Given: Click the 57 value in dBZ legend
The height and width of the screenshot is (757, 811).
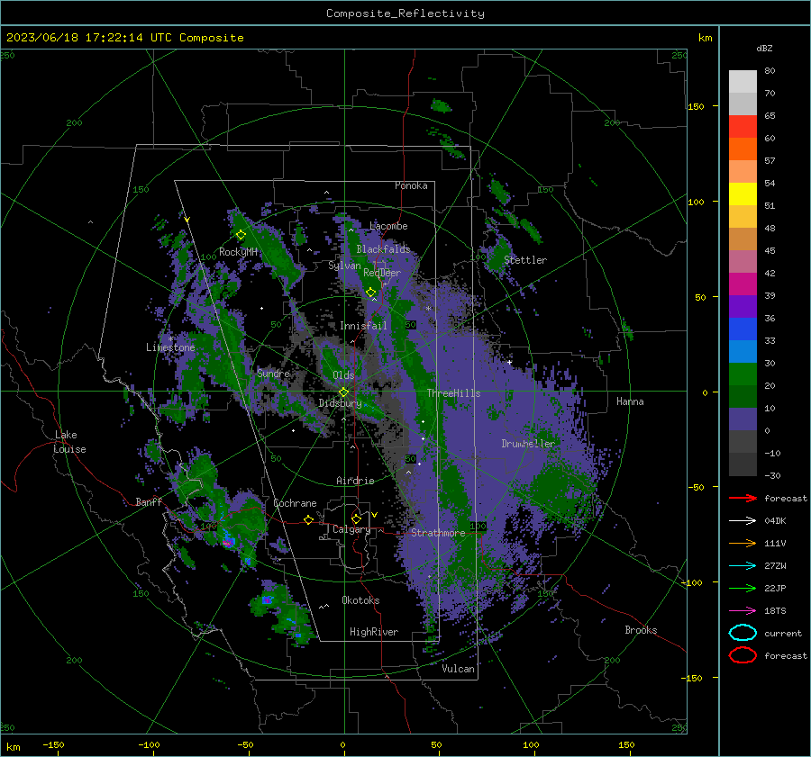Looking at the screenshot, I should point(770,161).
